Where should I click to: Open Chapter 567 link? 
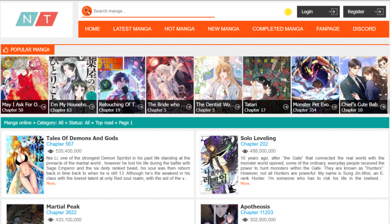click(60, 144)
